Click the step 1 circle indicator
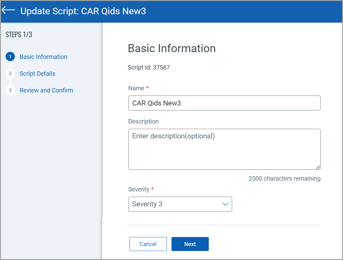343x260 pixels. [x=10, y=57]
